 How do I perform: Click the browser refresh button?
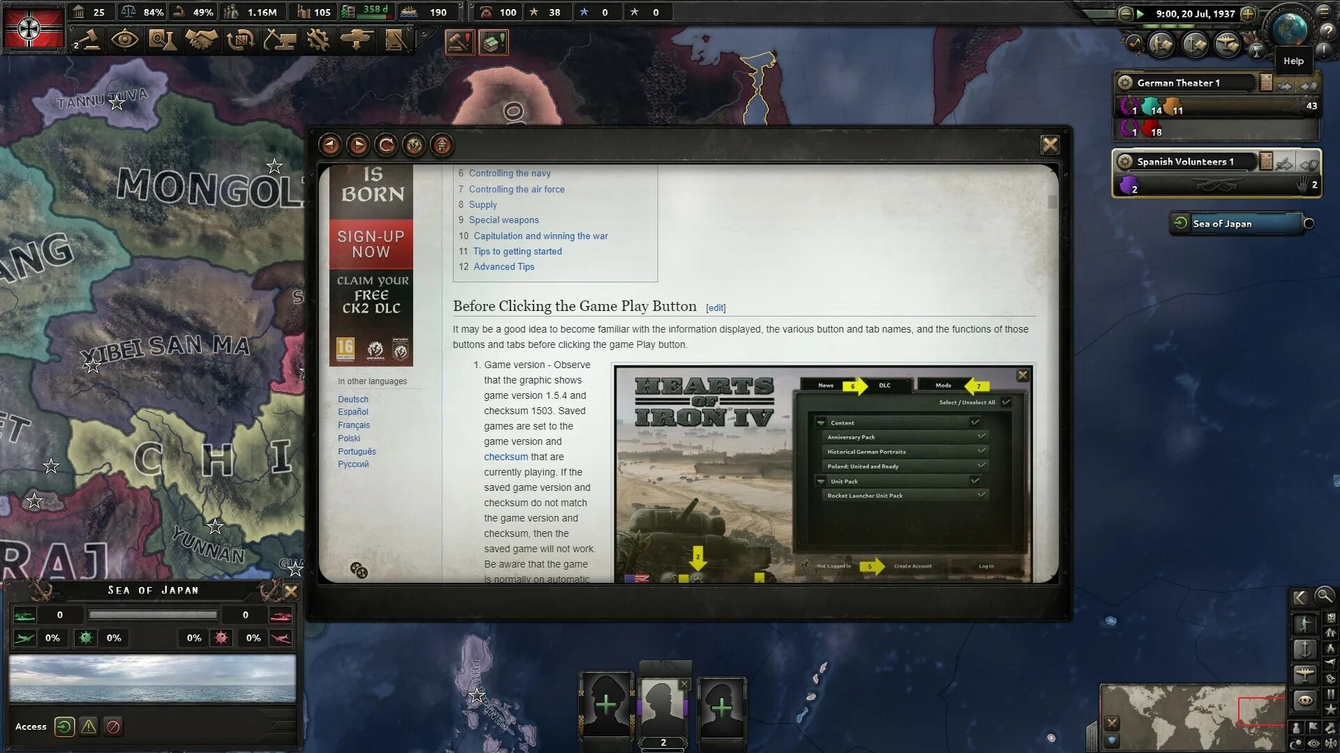[x=386, y=145]
